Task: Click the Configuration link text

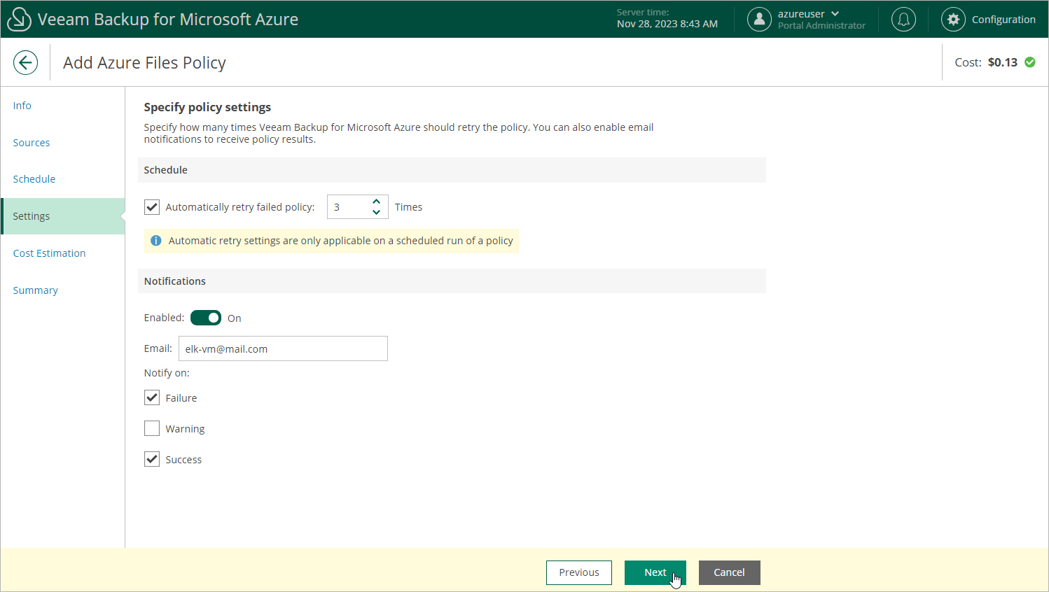Action: coord(1003,20)
